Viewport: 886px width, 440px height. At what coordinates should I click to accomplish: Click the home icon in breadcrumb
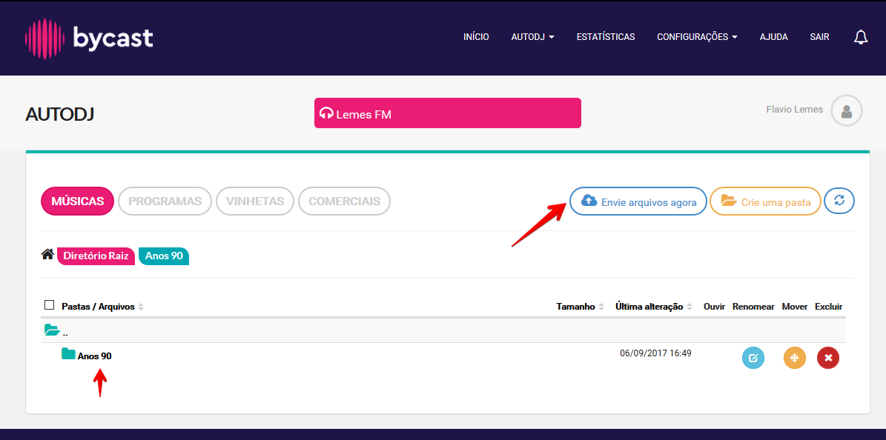[x=47, y=255]
